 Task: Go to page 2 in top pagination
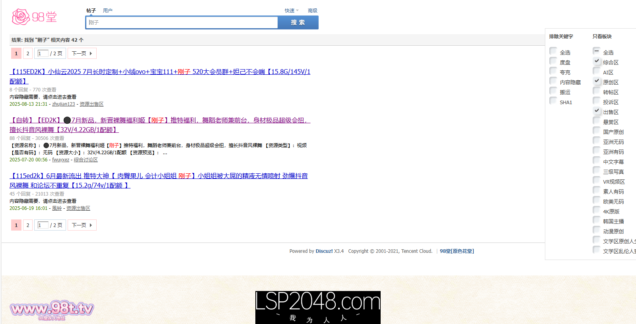point(28,54)
